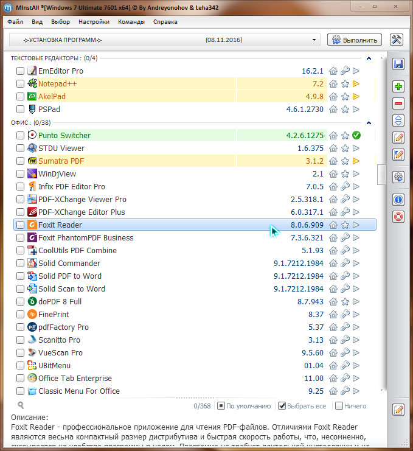Click the blue info icon in the sidebar
This screenshot has height=451, width=413.
[x=398, y=199]
